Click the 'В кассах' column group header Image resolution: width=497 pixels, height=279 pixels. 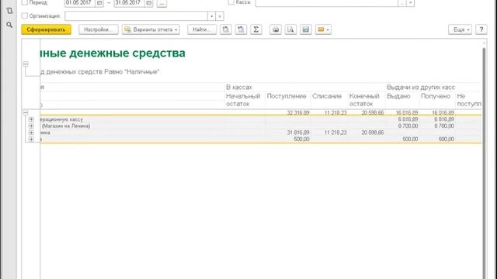click(x=239, y=87)
